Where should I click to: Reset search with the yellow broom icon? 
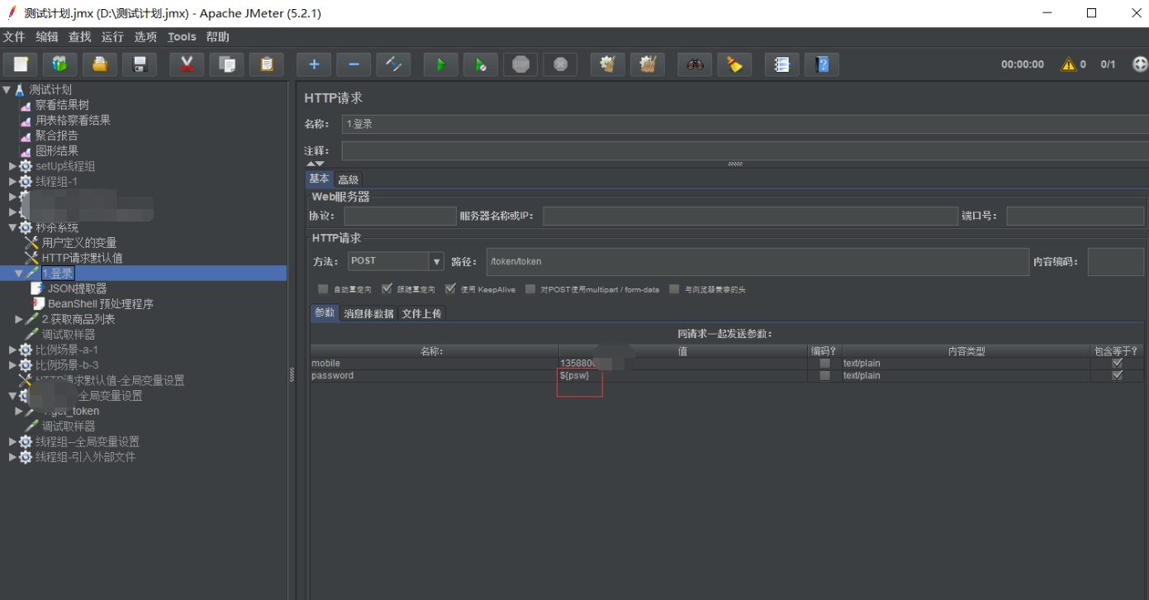[x=734, y=64]
